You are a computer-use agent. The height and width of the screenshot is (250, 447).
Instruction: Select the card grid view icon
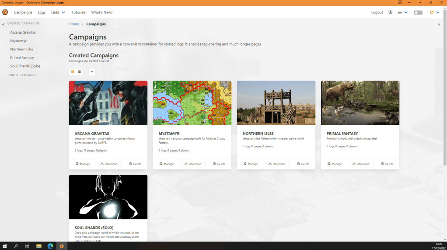click(x=73, y=72)
